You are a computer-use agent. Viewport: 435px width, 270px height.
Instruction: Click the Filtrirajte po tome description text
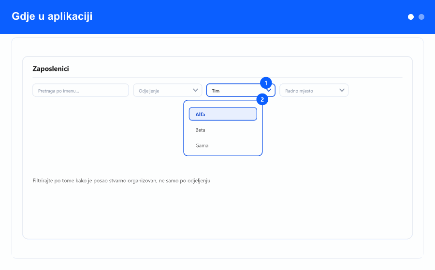[121, 181]
